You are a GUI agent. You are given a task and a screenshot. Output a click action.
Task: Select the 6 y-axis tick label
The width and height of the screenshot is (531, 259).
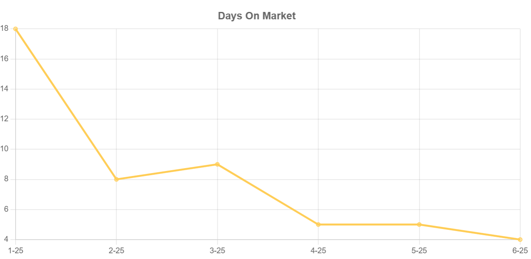(6, 209)
